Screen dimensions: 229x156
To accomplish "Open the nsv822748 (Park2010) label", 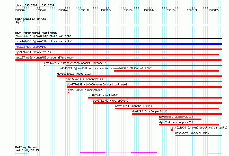I will coord(103,95).
